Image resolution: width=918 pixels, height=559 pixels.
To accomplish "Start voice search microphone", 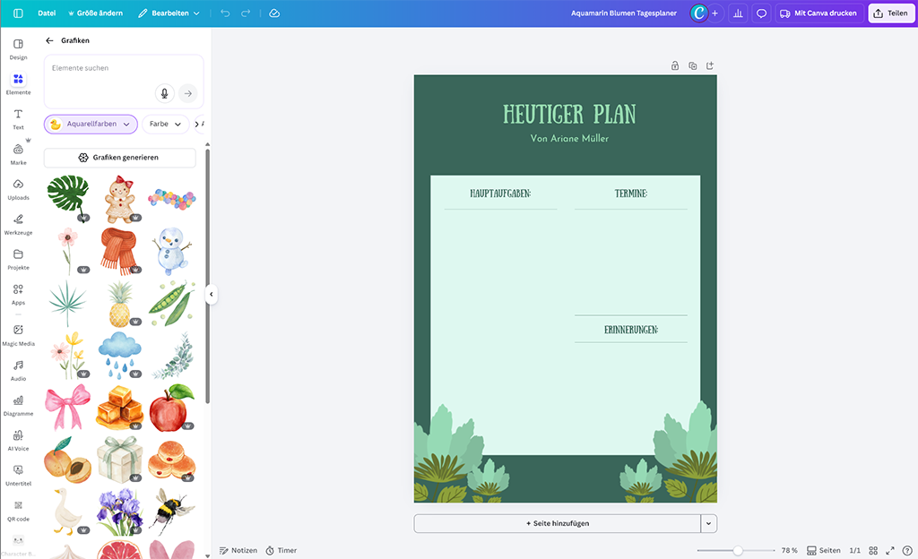I will pos(165,93).
